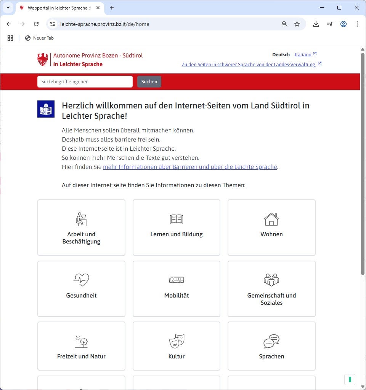Open the Chrome three-dot menu
Screen dimensions: 366x390
(357, 24)
